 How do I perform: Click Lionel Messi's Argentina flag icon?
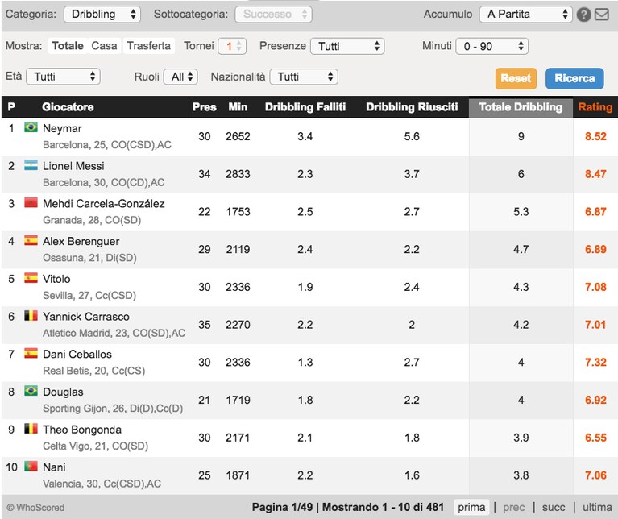[31, 164]
